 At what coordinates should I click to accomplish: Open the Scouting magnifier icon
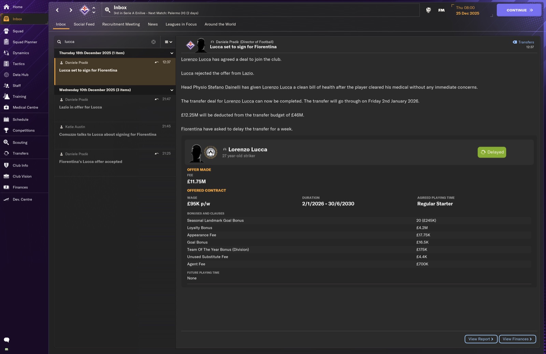(x=6, y=142)
